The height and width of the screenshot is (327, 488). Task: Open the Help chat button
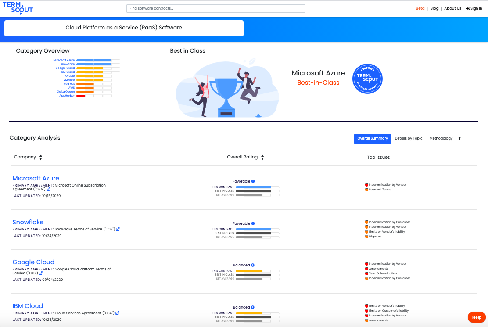pos(477,317)
